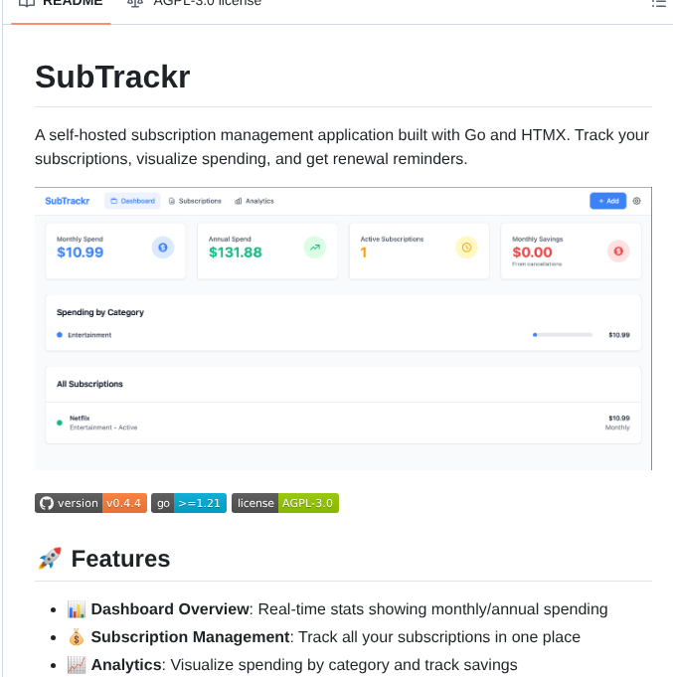This screenshot has height=677, width=673.
Task: Click the GitHub logo in the version badge
Action: (47, 503)
